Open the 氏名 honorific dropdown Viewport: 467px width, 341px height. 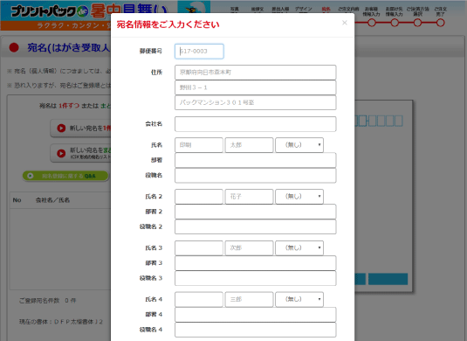(x=299, y=145)
